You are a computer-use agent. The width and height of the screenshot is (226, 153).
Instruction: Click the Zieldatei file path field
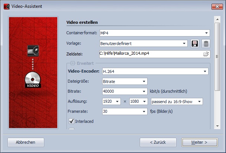151,54
